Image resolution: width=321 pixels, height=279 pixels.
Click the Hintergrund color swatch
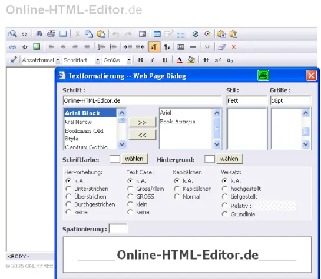[x=210, y=159]
